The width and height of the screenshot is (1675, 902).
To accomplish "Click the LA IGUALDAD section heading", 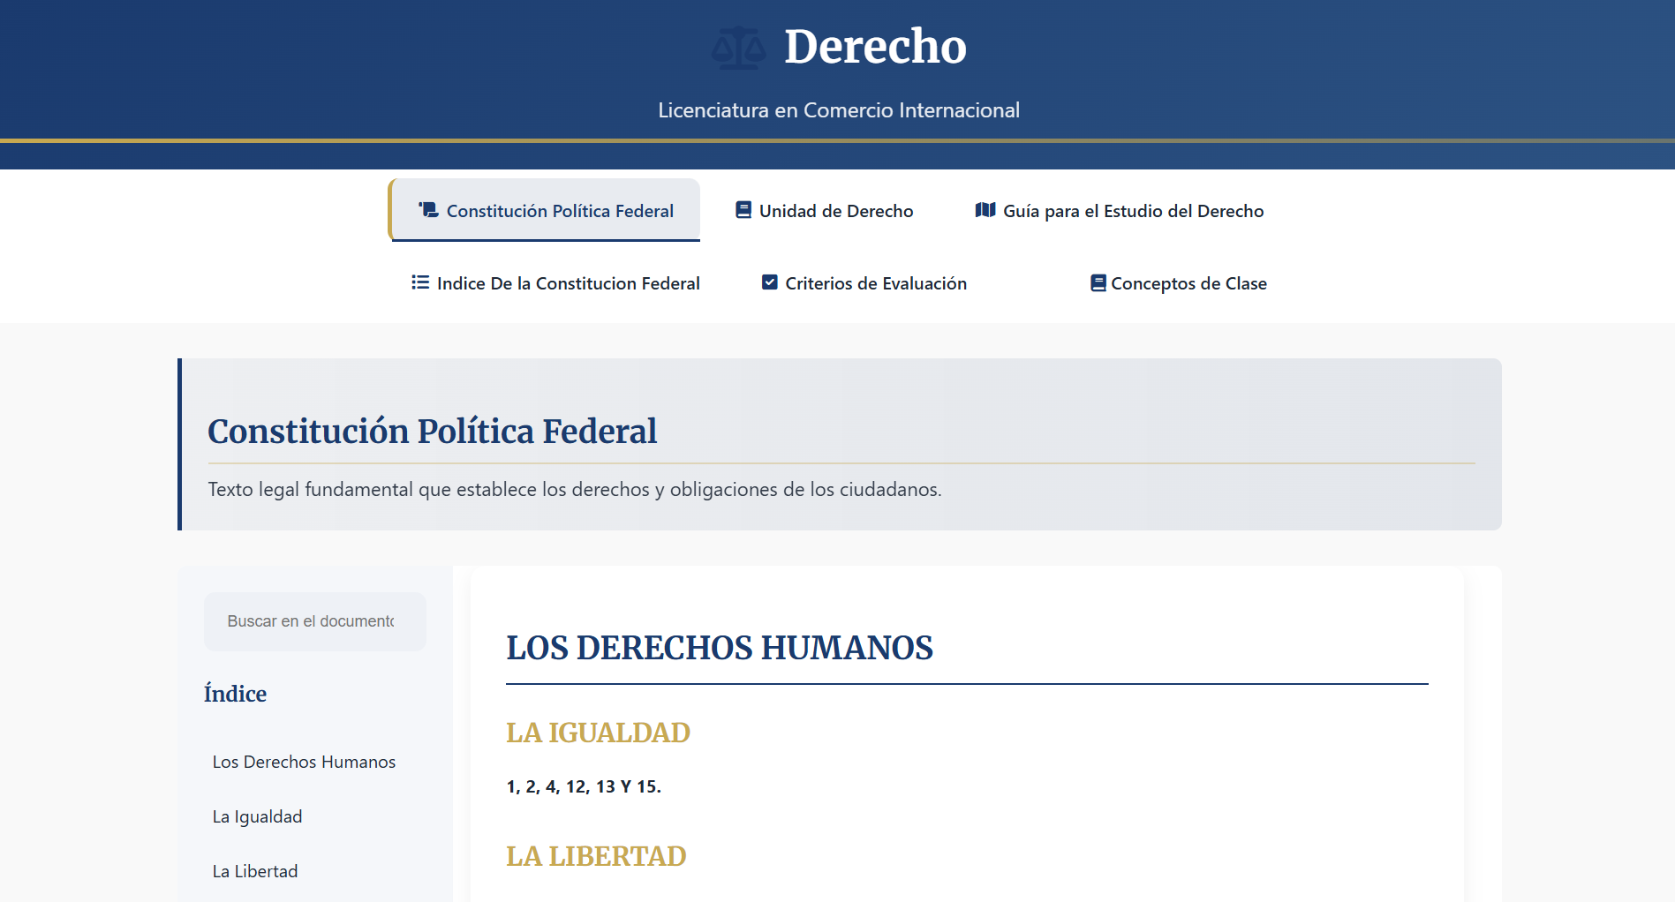I will (599, 732).
